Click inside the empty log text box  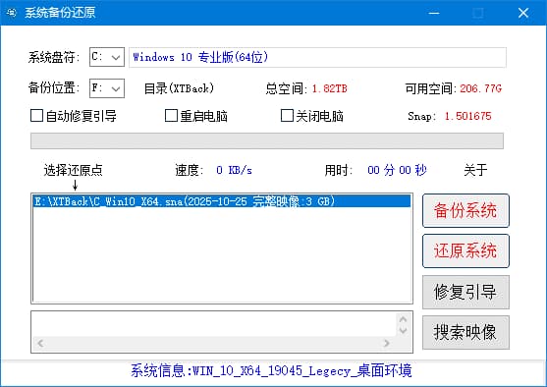(213, 324)
